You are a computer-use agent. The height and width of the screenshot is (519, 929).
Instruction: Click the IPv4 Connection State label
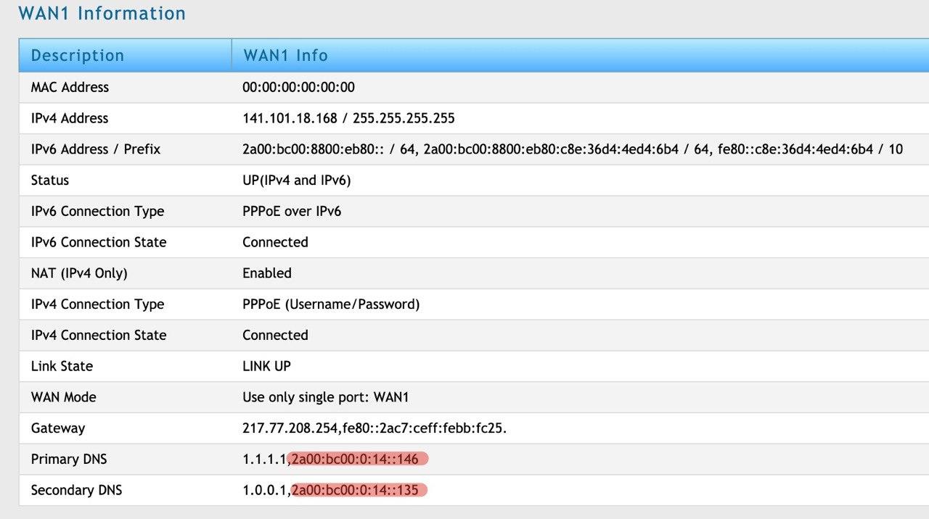point(99,335)
